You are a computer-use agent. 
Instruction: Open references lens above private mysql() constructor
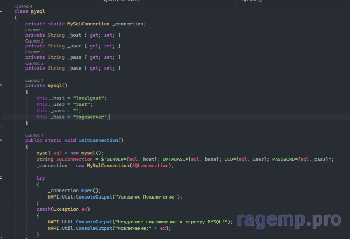click(35, 80)
